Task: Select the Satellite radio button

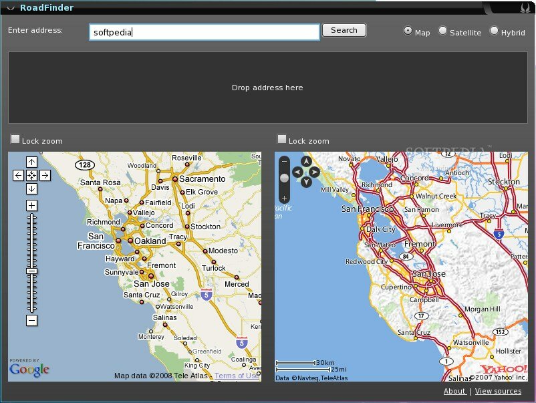Action: [442, 31]
